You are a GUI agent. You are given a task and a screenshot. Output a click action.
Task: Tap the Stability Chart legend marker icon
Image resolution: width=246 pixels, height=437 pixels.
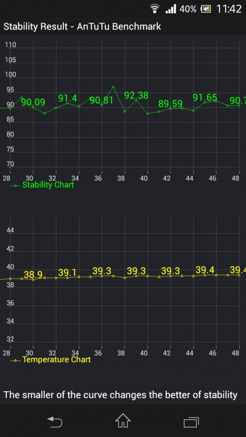click(x=16, y=186)
